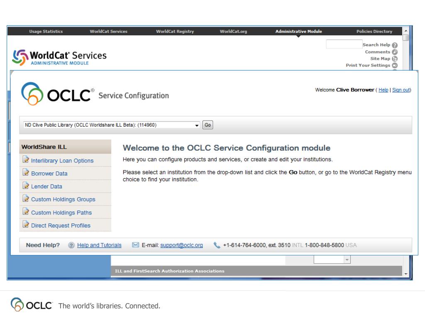This screenshot has height=319, width=425.
Task: Click the Site Map text link
Action: click(380, 59)
